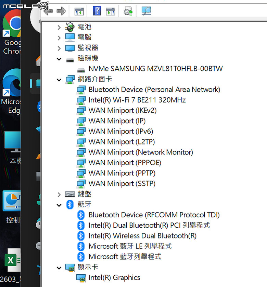Select the 網路介面卡 network adapter category icon
The height and width of the screenshot is (287, 267).
[70, 80]
